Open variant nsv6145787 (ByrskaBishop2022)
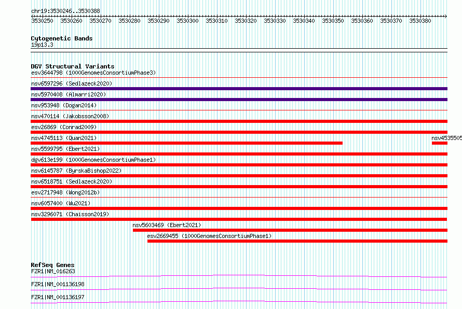The image size is (462, 309). [76, 171]
